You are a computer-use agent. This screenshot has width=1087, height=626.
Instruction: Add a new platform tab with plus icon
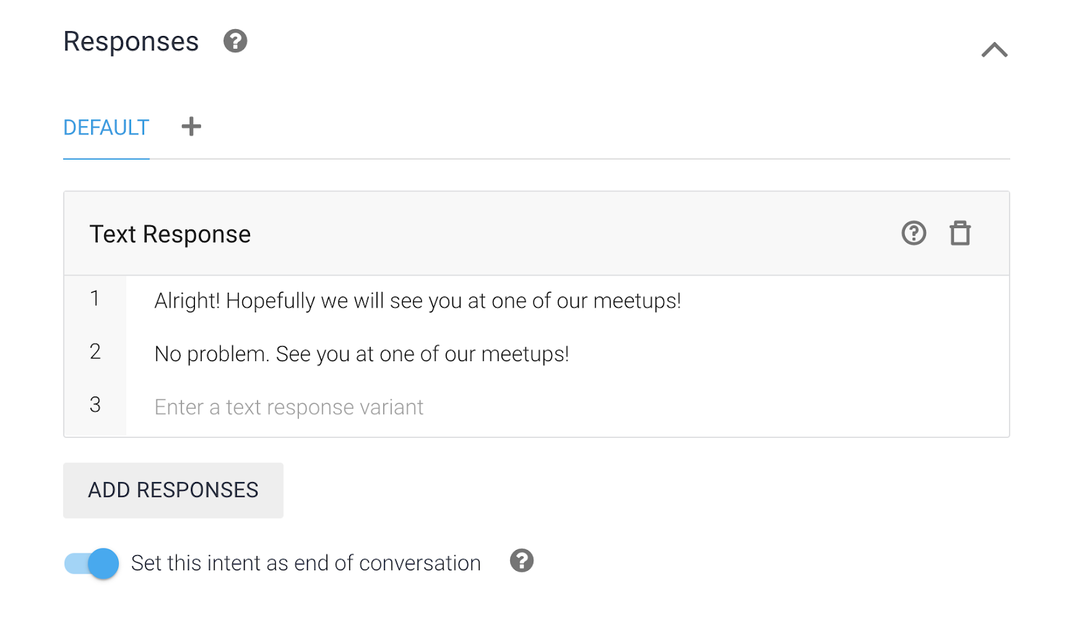coord(192,126)
